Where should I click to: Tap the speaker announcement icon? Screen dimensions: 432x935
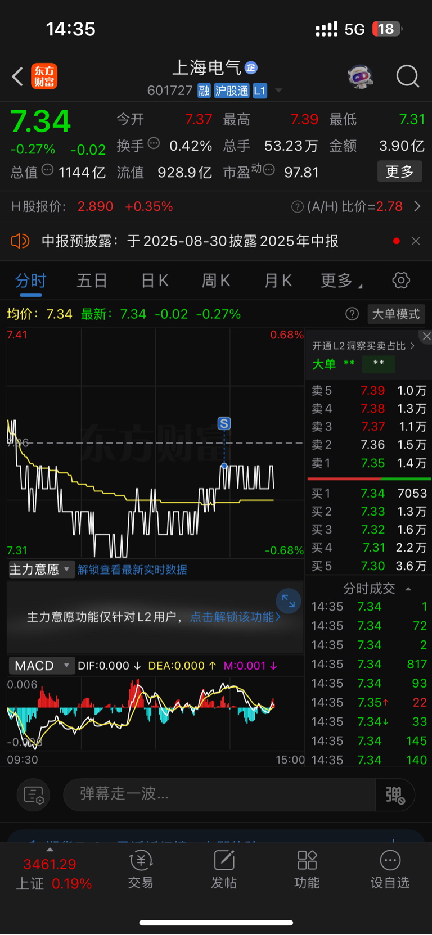pyautogui.click(x=20, y=241)
